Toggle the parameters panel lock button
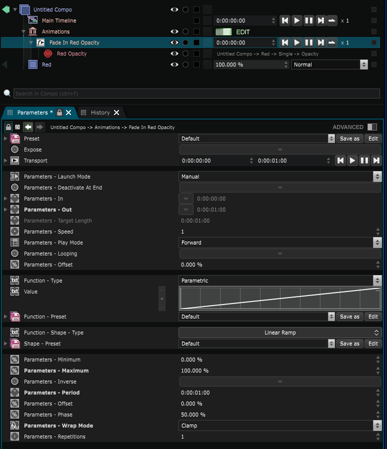This screenshot has width=387, height=449. tap(8, 127)
